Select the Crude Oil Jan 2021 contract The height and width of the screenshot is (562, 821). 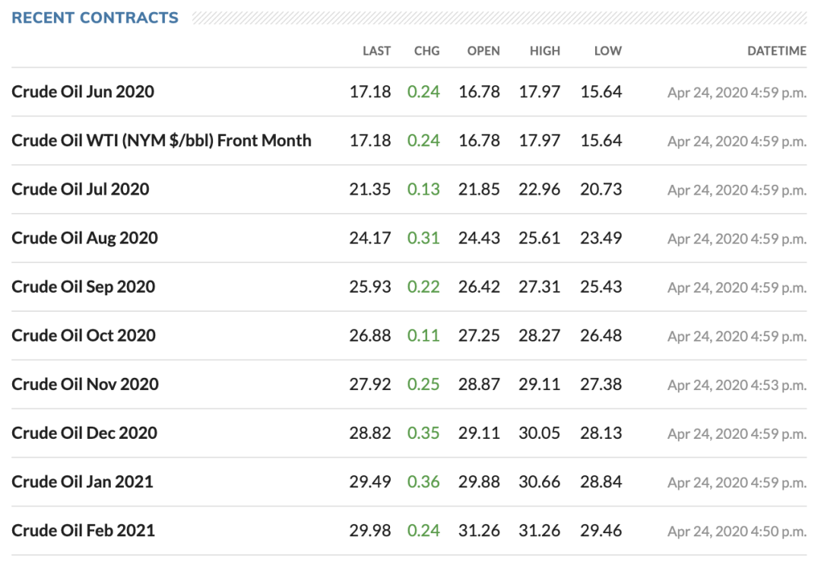[x=82, y=481]
